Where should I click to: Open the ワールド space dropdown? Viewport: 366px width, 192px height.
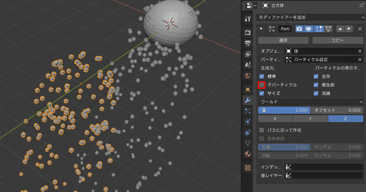pyautogui.click(x=311, y=102)
